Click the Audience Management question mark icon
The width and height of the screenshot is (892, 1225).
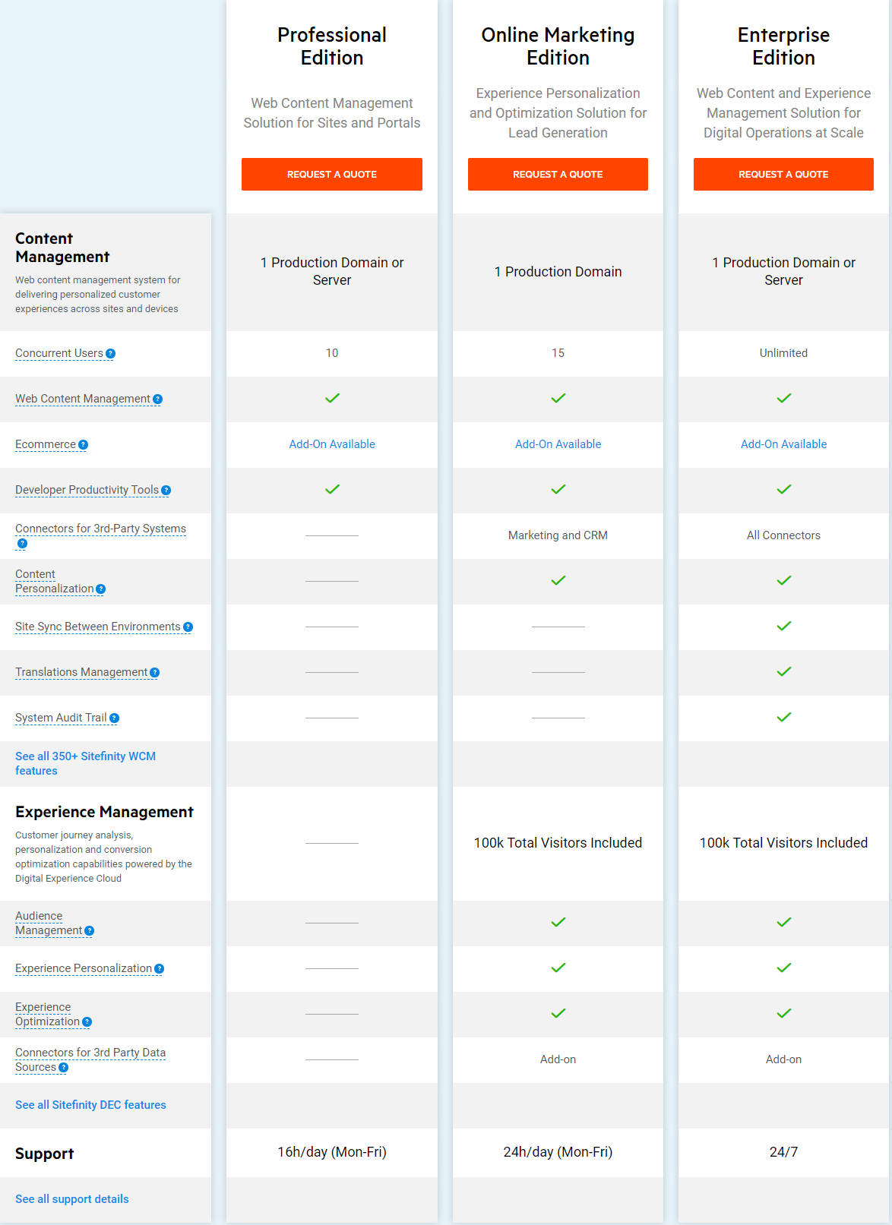(89, 930)
